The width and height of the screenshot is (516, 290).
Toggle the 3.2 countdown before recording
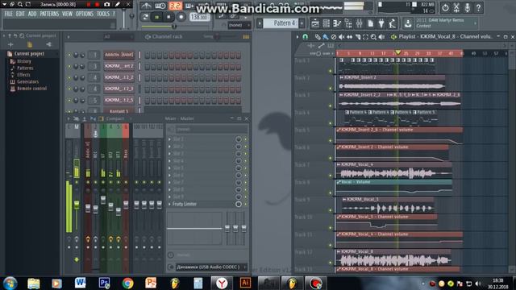coord(176,6)
